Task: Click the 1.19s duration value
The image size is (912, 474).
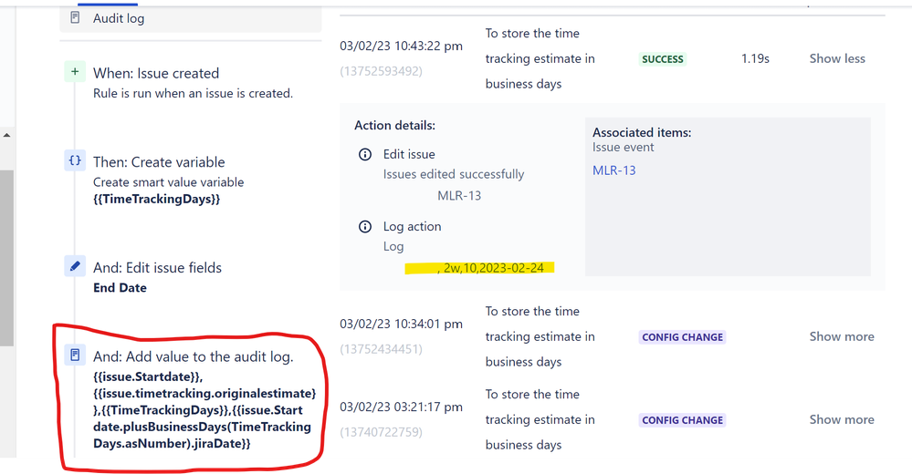Action: (x=755, y=58)
